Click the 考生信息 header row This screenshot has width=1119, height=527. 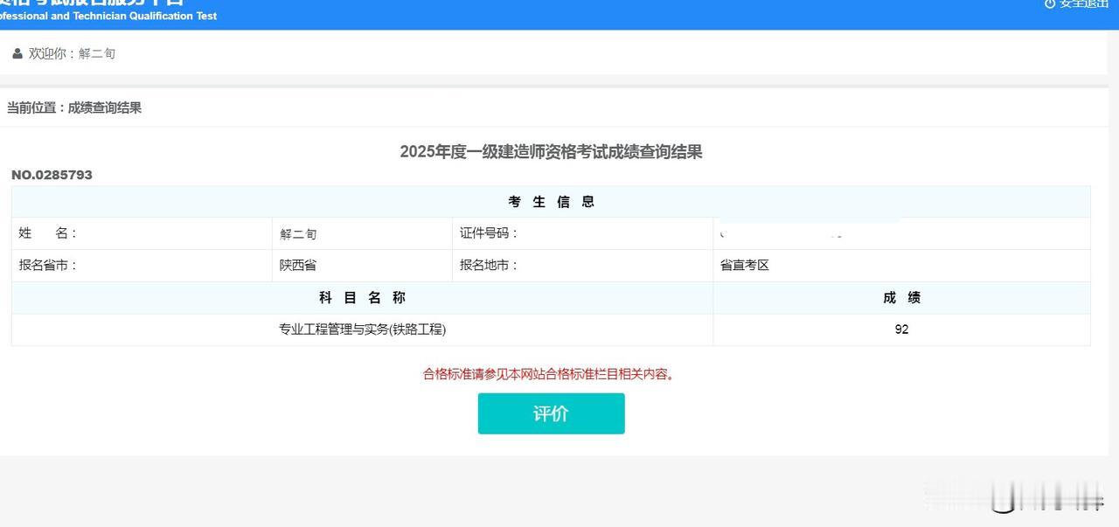(550, 201)
